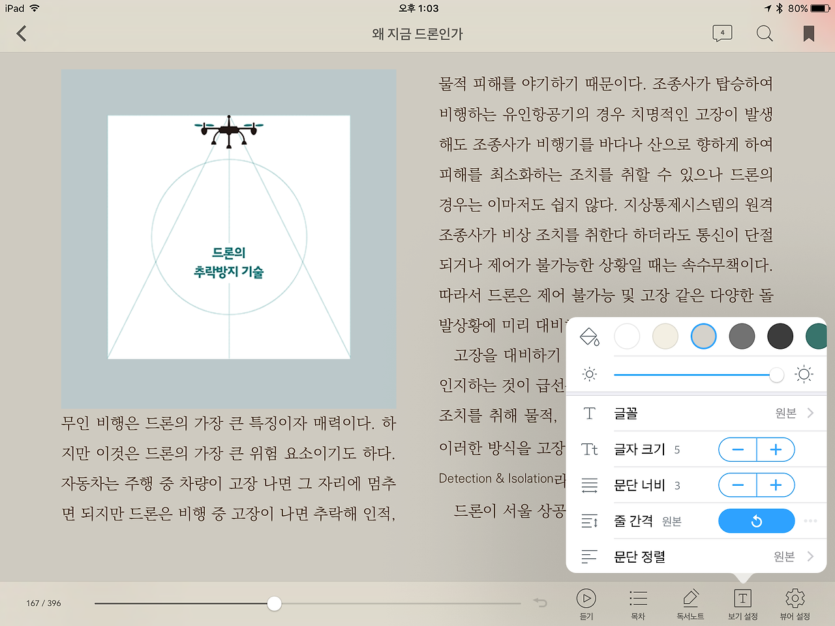The image size is (835, 626).
Task: Decrease 문단 너비 with minus button
Action: (738, 485)
